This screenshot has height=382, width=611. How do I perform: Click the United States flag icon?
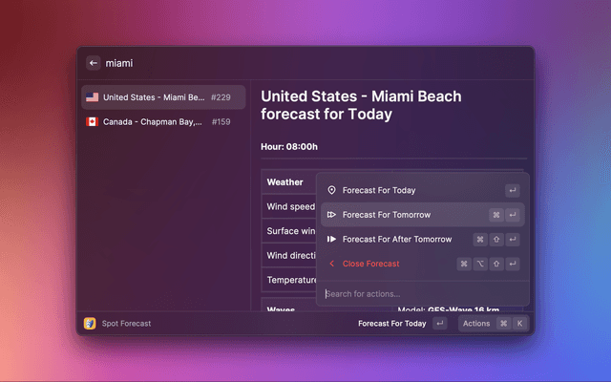tap(92, 97)
